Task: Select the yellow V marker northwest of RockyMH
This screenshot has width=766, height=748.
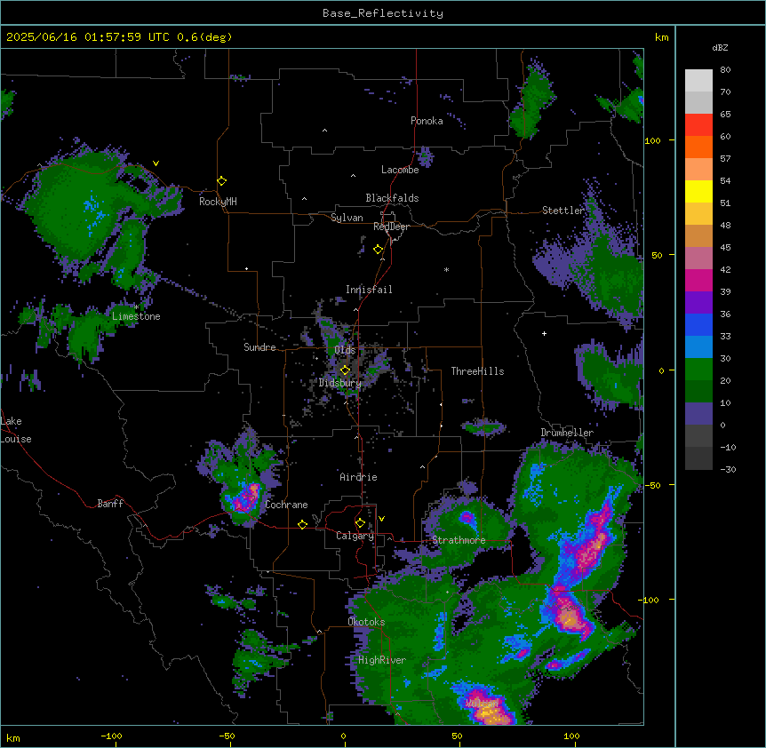Action: 156,163
